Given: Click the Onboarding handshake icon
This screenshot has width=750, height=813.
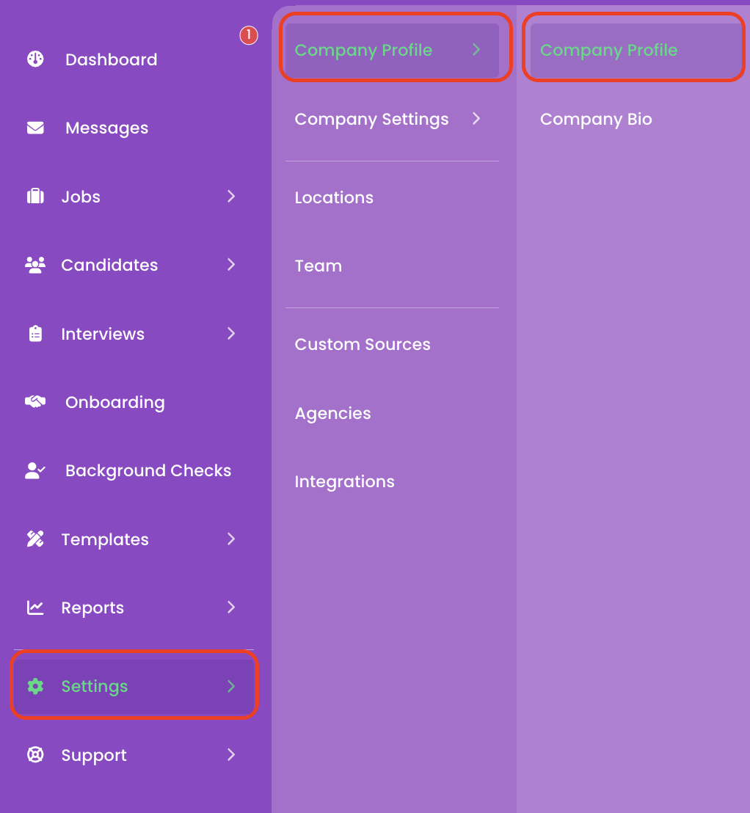Looking at the screenshot, I should point(35,402).
